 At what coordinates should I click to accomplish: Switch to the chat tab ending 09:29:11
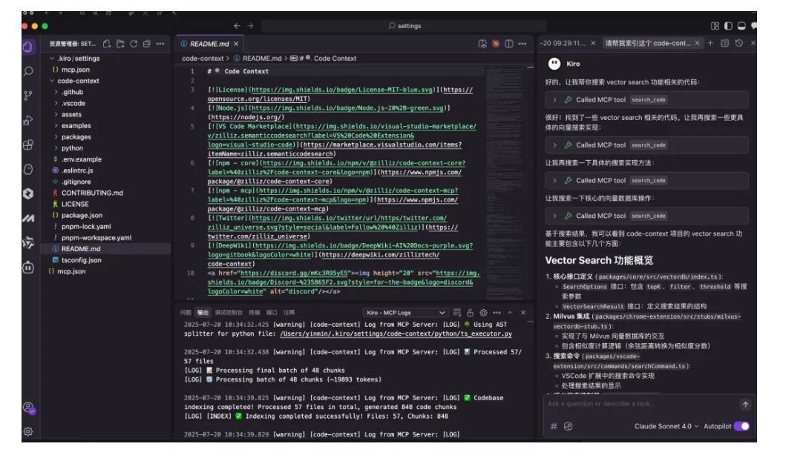[568, 44]
